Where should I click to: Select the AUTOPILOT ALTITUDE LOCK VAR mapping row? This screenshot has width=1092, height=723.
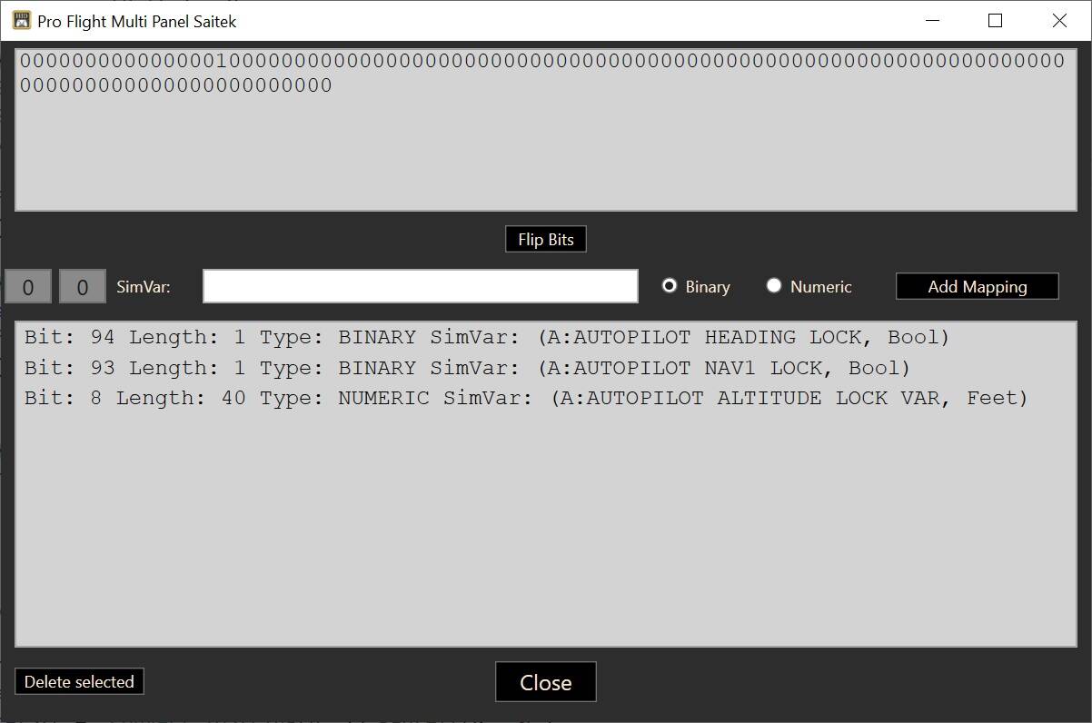546,398
